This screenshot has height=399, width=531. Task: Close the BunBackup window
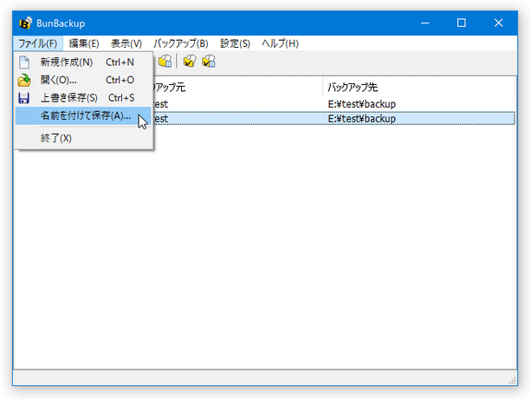click(x=498, y=23)
